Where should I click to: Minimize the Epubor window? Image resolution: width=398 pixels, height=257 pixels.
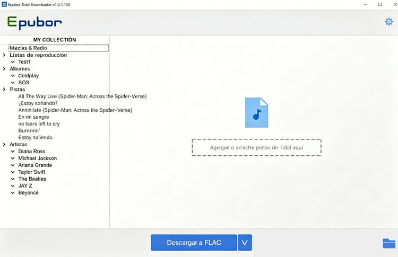coord(365,4)
